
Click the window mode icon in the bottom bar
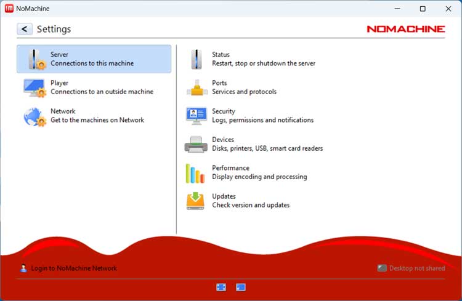(241, 287)
